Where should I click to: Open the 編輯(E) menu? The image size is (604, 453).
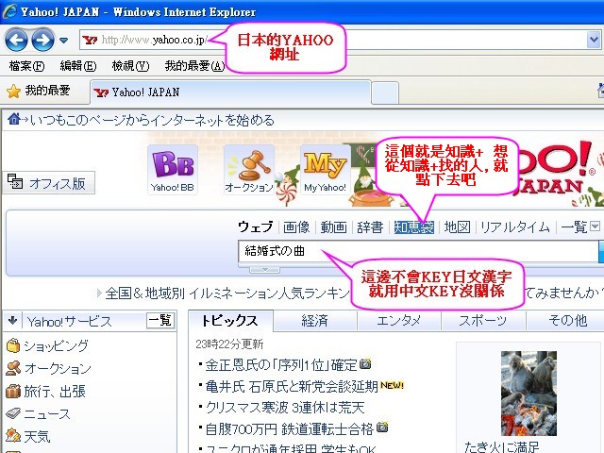77,66
